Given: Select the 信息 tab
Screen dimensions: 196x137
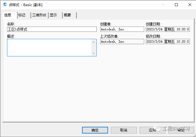Looking at the screenshot, I should point(10,15).
